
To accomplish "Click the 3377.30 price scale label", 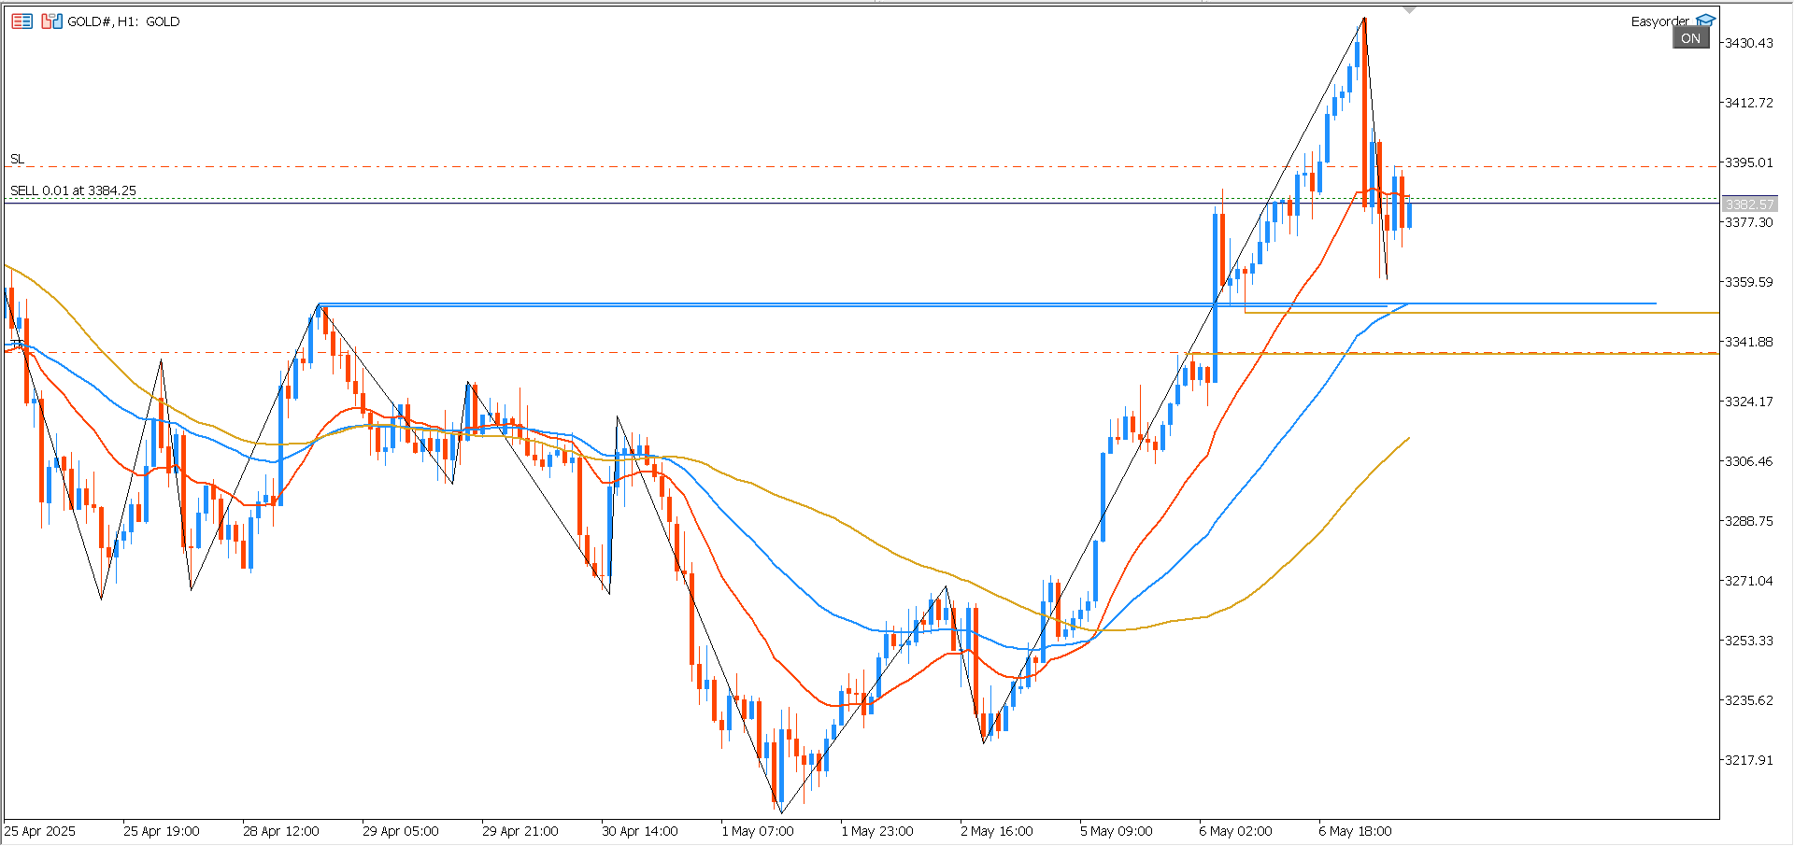I will (x=1748, y=222).
